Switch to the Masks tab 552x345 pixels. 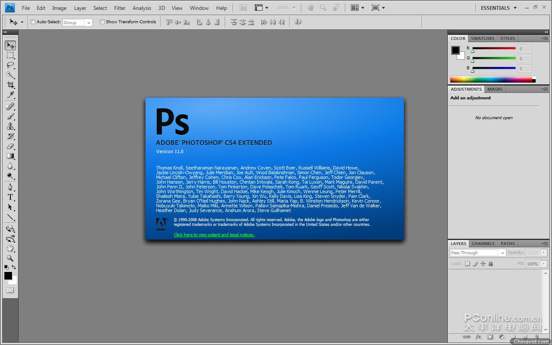coord(495,89)
